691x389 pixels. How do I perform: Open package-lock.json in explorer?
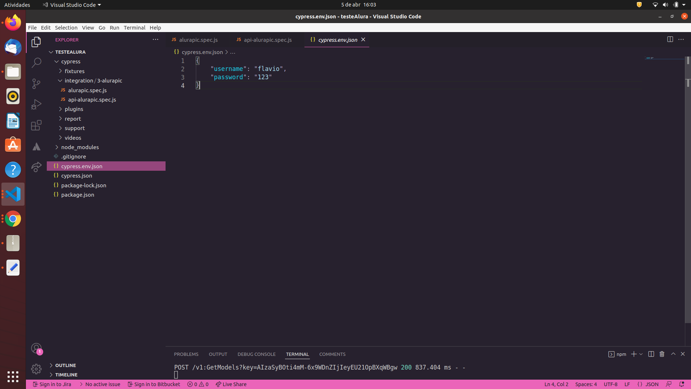click(x=106, y=185)
